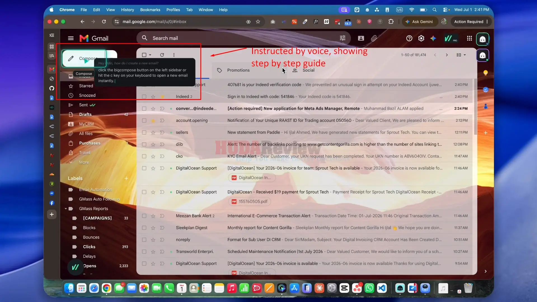Open Chrome extensions puzzle icon
537x302 pixels.
(391, 22)
